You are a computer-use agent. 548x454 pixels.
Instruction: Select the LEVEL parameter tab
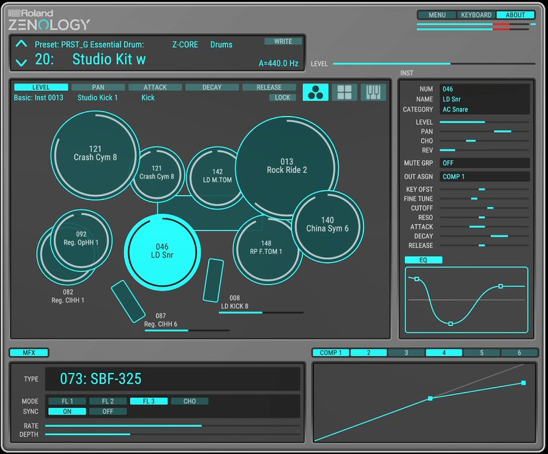click(x=41, y=87)
